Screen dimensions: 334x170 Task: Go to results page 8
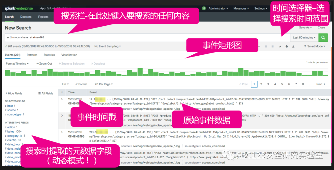coord(303,84)
